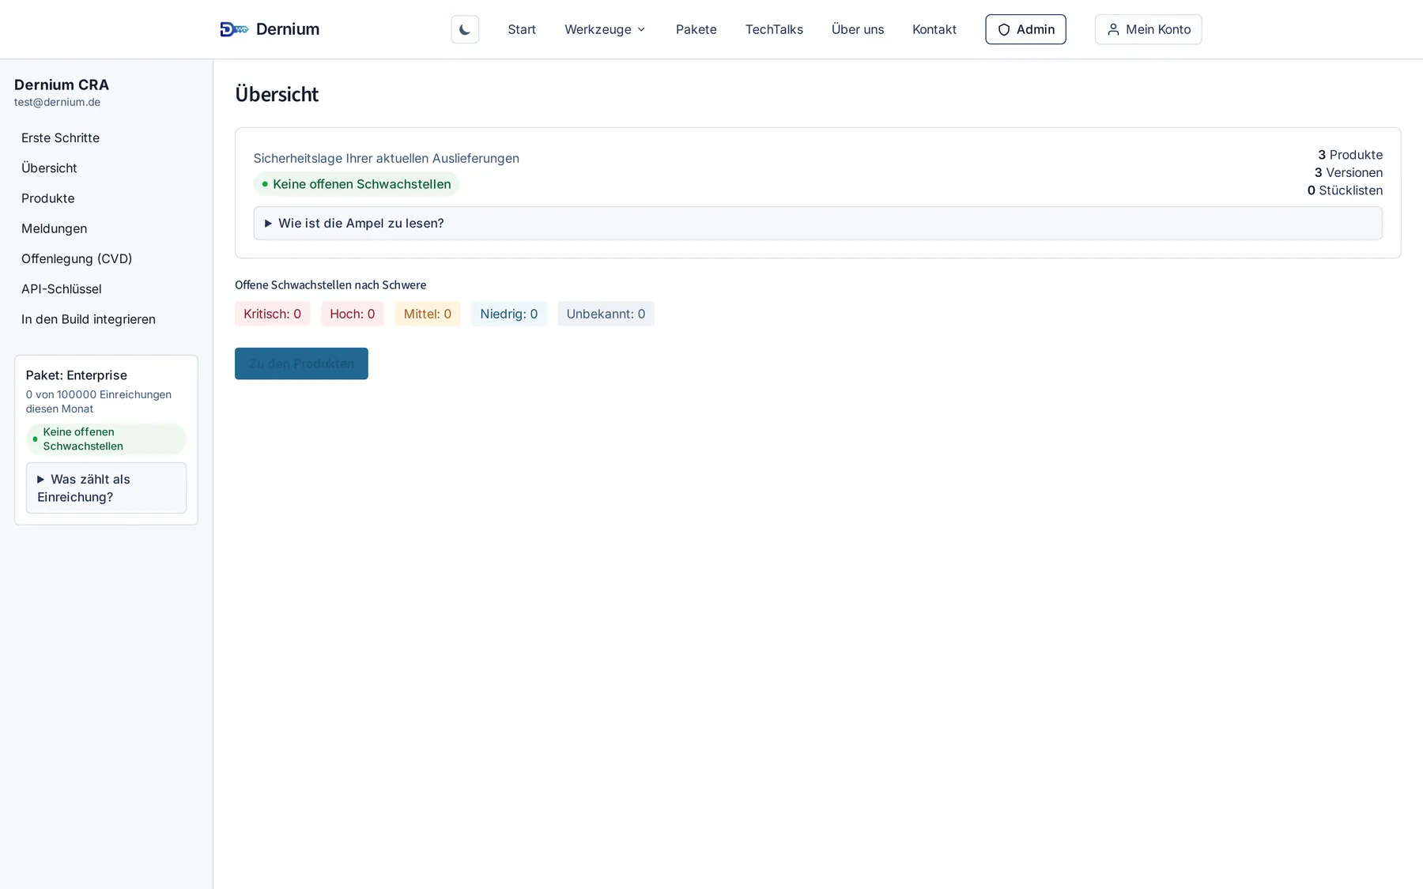Open Produkte in the sidebar
Viewport: 1423px width, 889px height.
pyautogui.click(x=48, y=198)
